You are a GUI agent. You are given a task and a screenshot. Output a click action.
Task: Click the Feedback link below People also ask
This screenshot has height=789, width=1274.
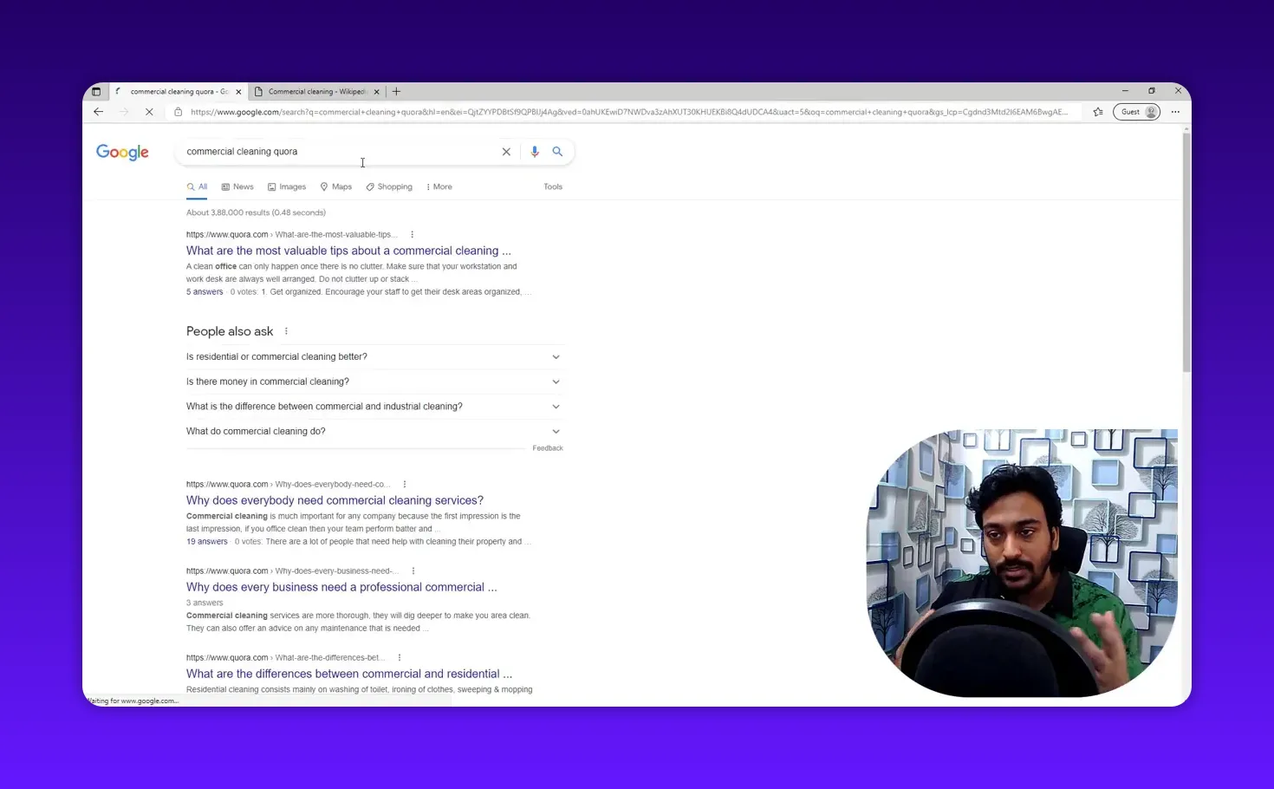[547, 447]
